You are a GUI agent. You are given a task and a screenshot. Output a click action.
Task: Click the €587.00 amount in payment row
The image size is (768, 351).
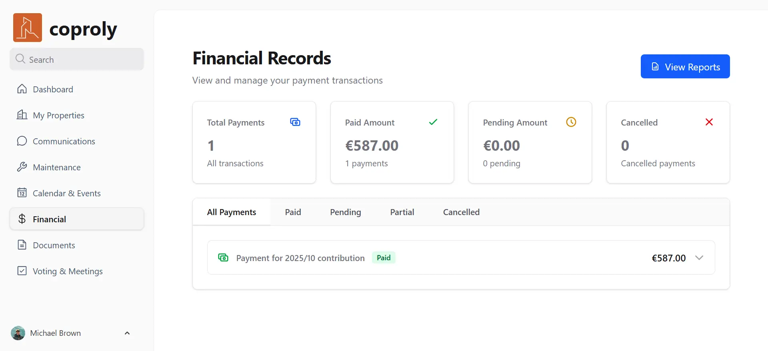coord(669,258)
